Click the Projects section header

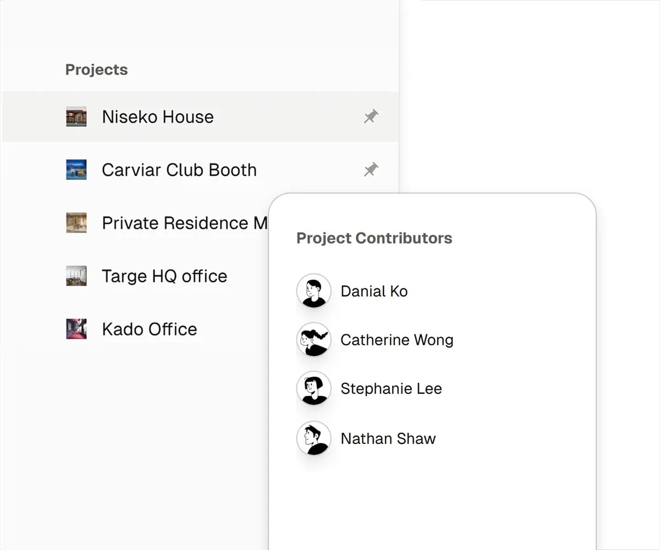point(96,69)
